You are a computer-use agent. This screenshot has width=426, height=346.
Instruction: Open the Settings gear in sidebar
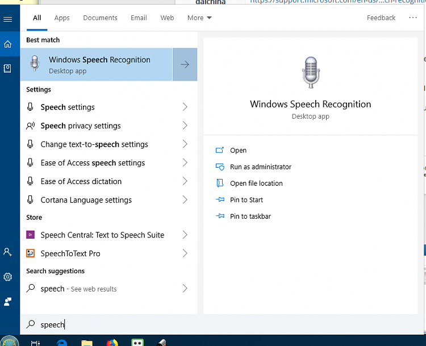tap(7, 277)
